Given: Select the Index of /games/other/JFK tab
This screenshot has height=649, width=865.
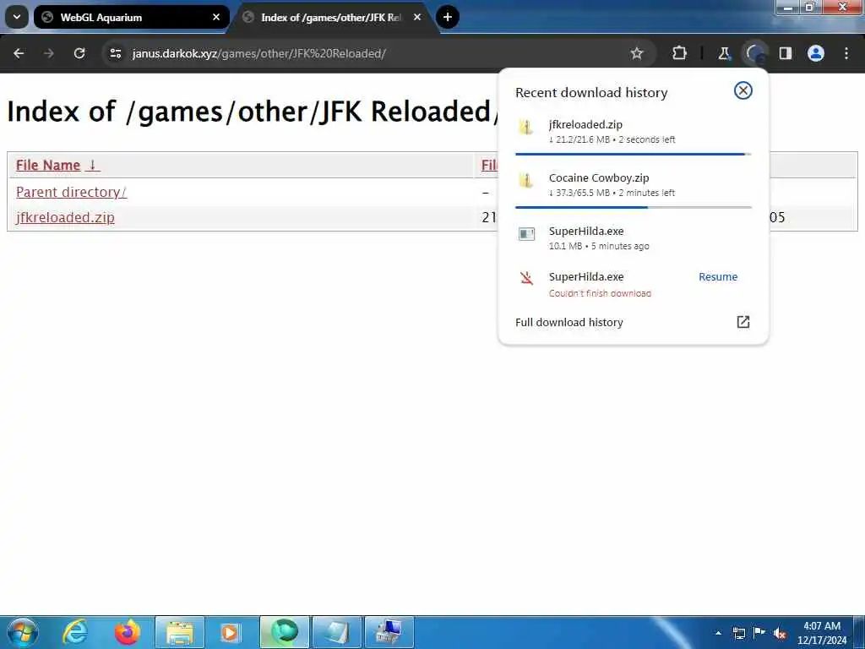Looking at the screenshot, I should pyautogui.click(x=331, y=17).
